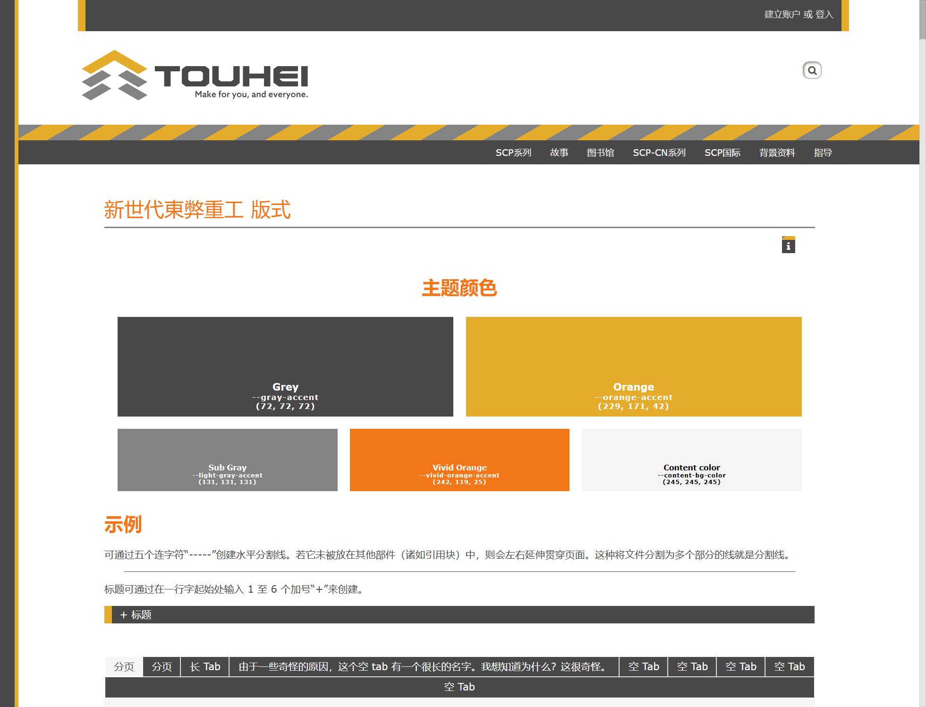Open the 故事 menu item
Screen dimensions: 926x707
click(559, 153)
